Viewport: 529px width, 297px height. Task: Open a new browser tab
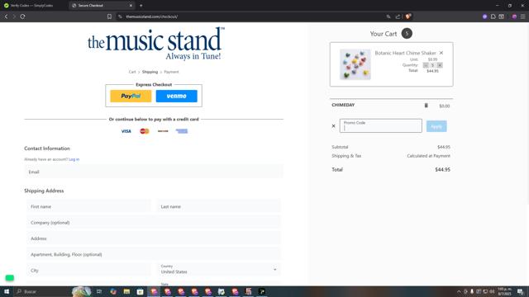point(141,6)
